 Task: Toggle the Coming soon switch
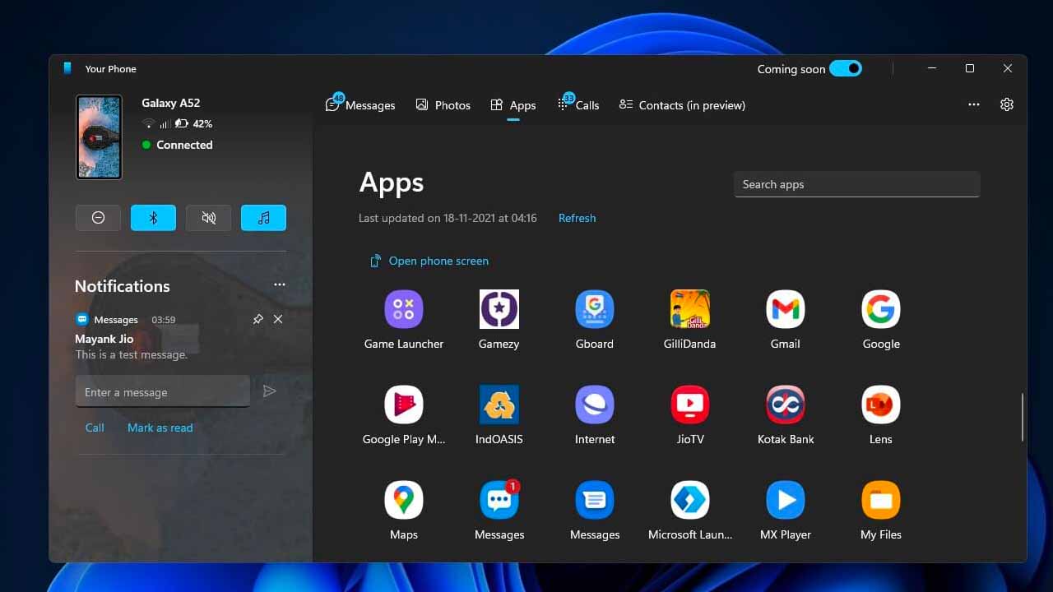[x=846, y=69]
